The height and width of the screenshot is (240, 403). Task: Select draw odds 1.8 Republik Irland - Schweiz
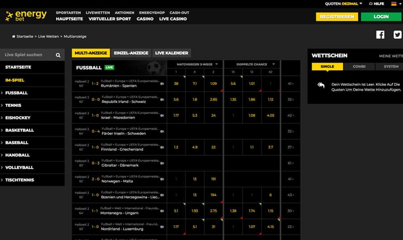click(195, 100)
